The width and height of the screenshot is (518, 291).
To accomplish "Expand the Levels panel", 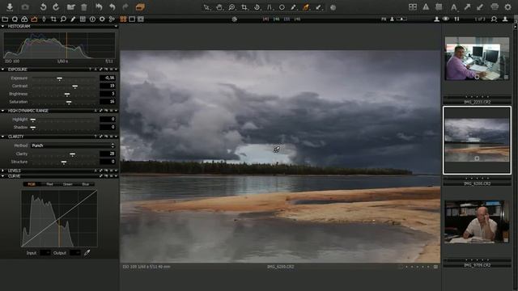I will tap(3, 171).
